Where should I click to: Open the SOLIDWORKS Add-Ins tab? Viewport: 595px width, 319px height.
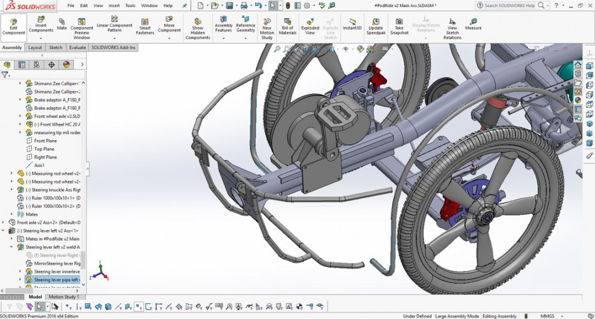[x=113, y=47]
